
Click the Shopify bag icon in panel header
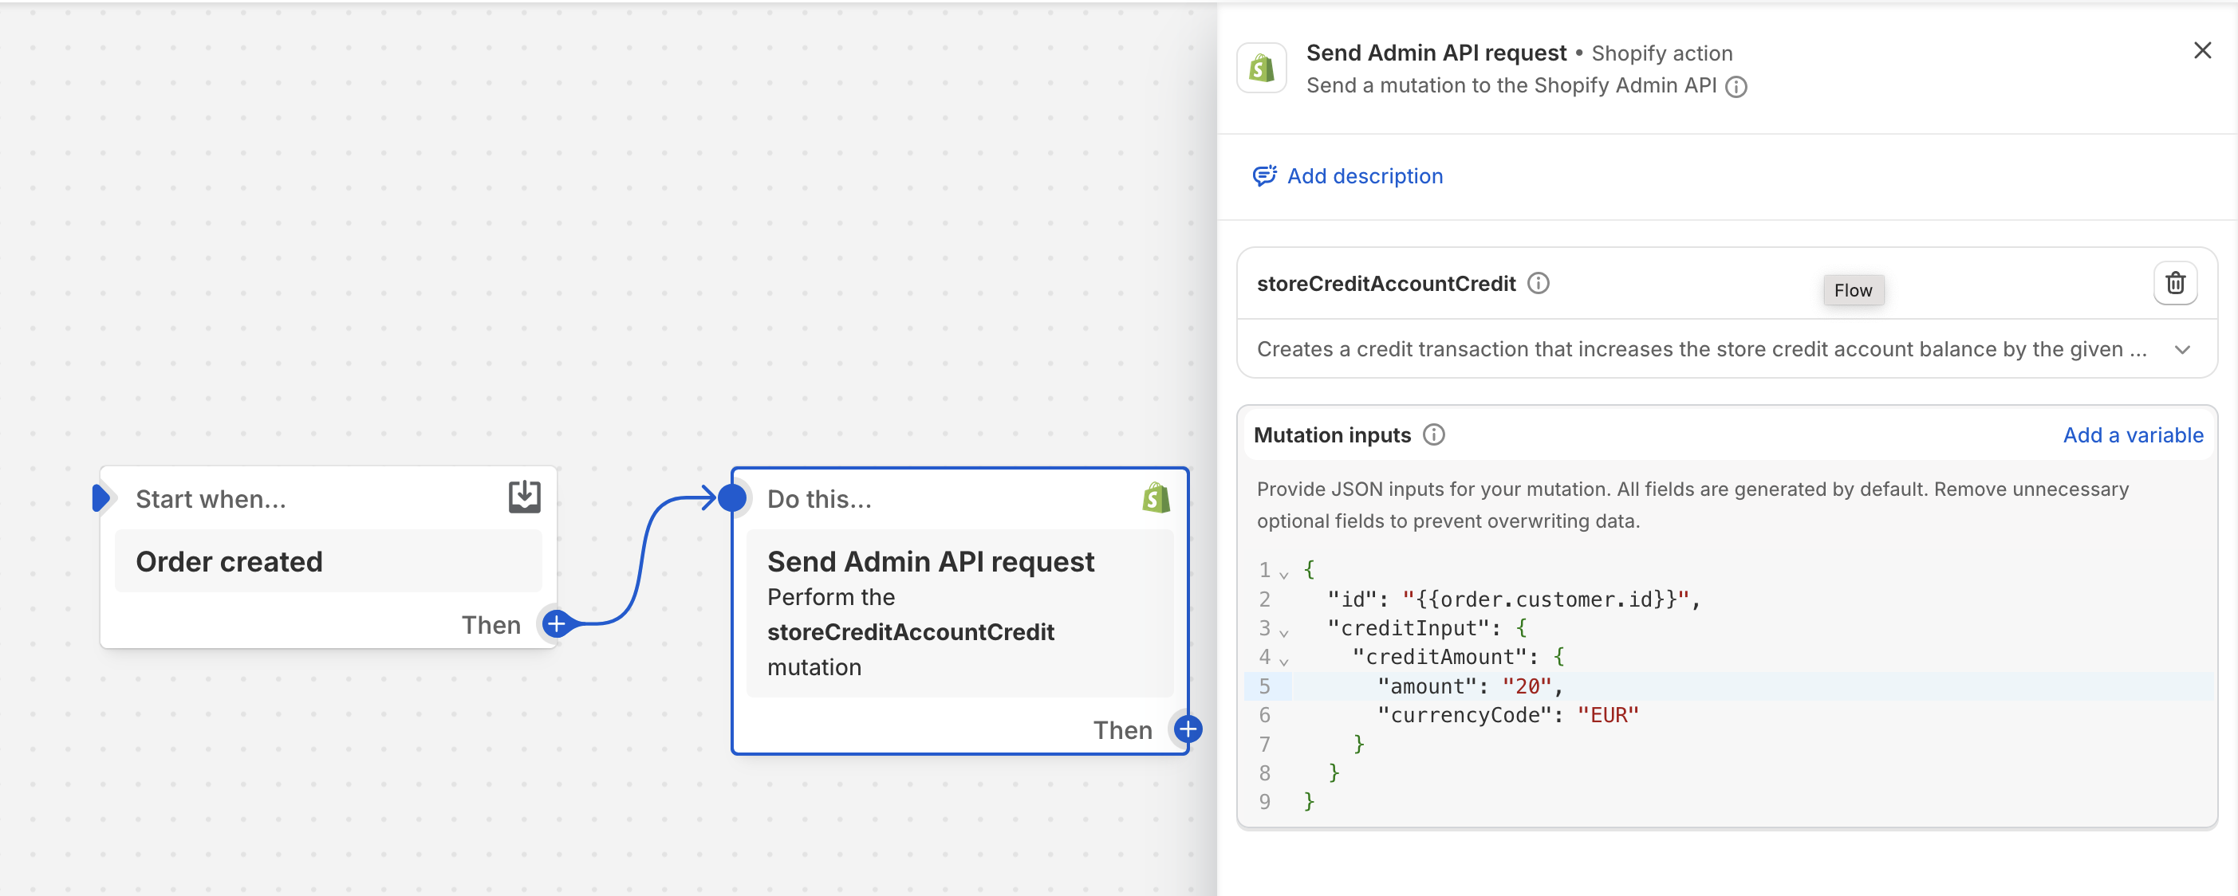[x=1262, y=69]
